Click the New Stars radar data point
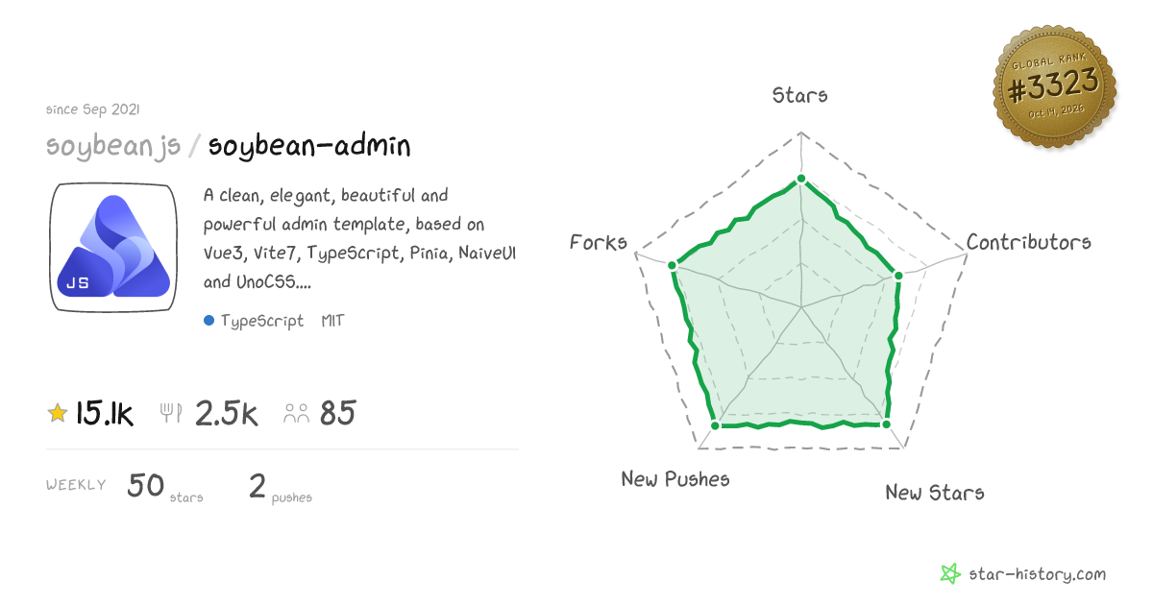Image resolution: width=1153 pixels, height=605 pixels. tap(886, 423)
